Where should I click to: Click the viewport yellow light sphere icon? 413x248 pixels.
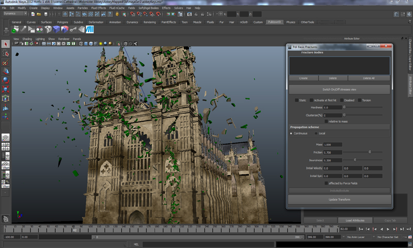click(101, 44)
